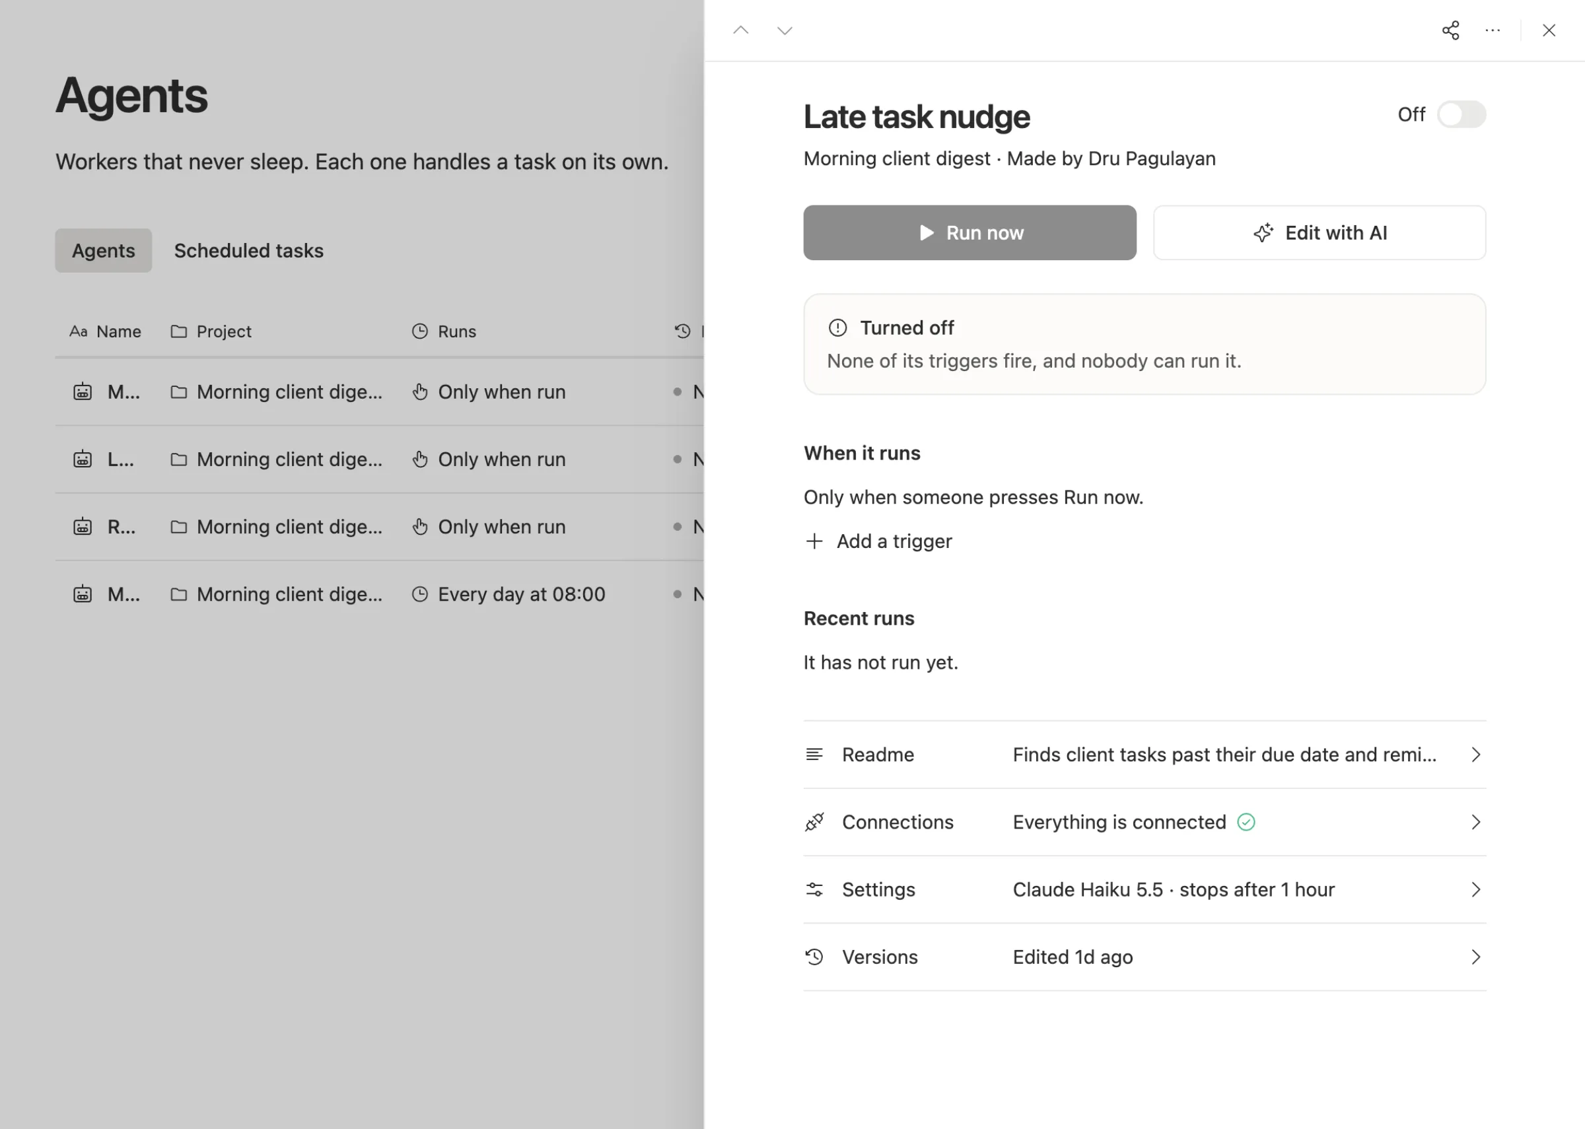This screenshot has width=1585, height=1129.
Task: Click "Morning client digest" in panel subtitle
Action: click(x=897, y=158)
